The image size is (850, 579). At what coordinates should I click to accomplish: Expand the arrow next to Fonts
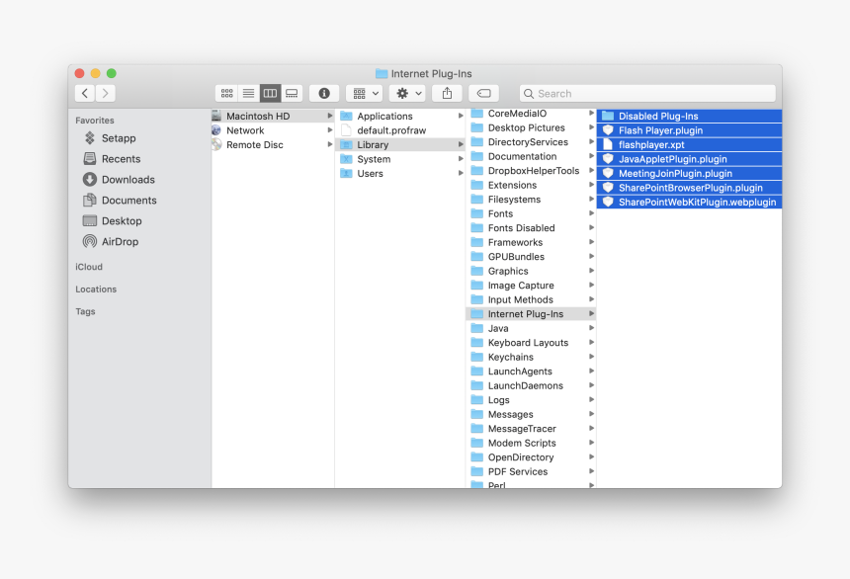click(591, 213)
